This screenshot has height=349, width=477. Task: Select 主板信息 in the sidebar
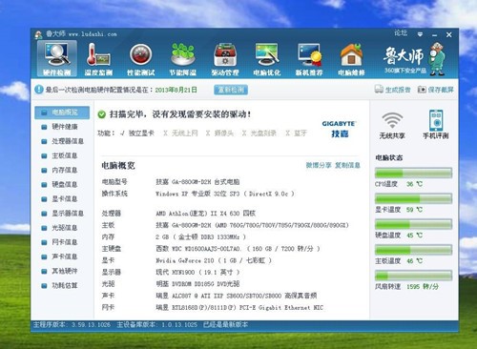click(x=62, y=155)
